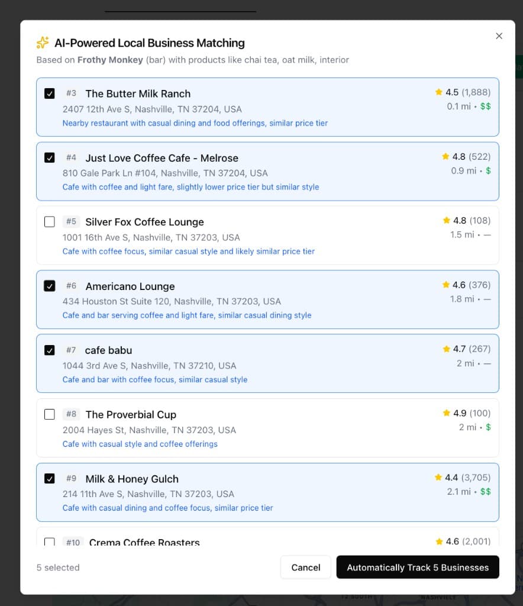Screen dimensions: 523x606
Task: Click the #5 rank badge
Action: click(71, 221)
